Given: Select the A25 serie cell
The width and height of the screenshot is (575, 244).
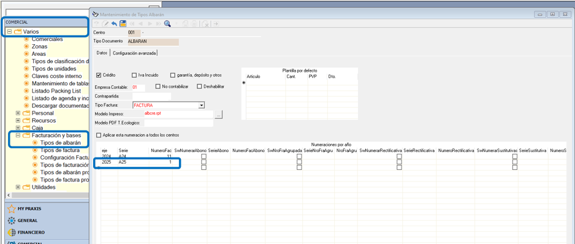Looking at the screenshot, I should tap(134, 162).
